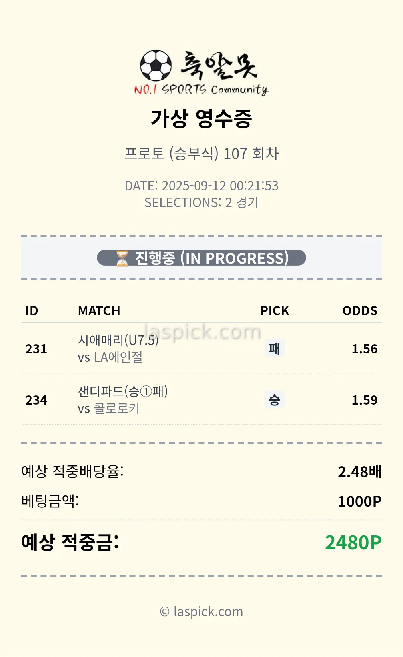Click the green 2480P expected payout
The width and height of the screenshot is (403, 657).
353,543
